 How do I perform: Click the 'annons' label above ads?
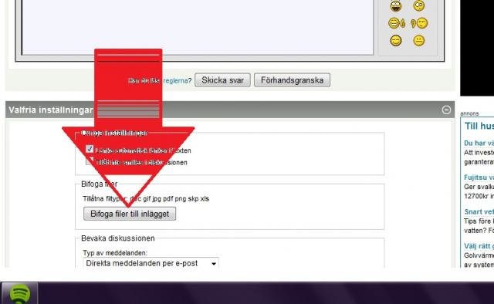click(x=469, y=113)
